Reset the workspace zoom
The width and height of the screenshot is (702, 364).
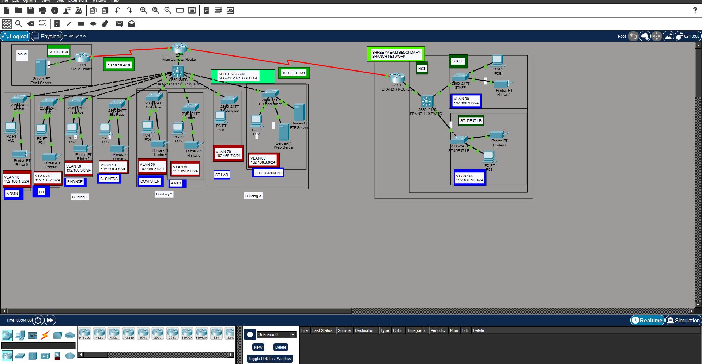click(156, 10)
